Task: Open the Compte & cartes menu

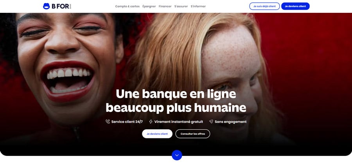Action: coord(127,6)
